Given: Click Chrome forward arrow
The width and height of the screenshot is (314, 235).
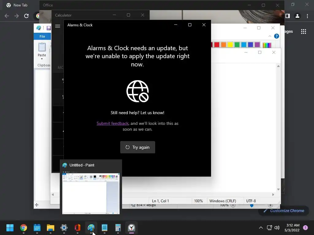Looking at the screenshot, I should tap(17, 16).
